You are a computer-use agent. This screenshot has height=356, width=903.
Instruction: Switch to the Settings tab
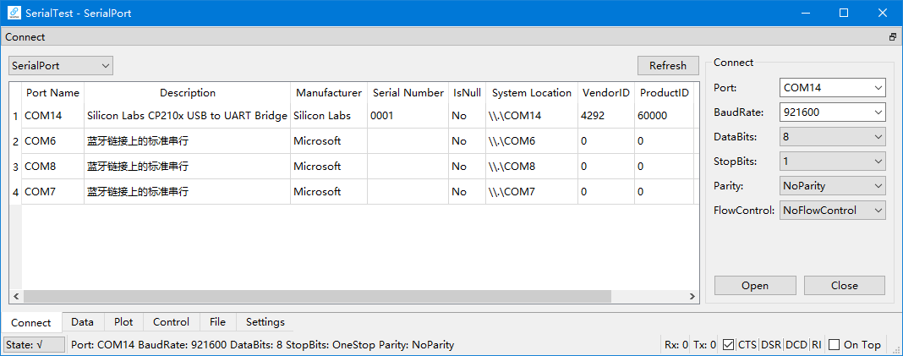265,322
